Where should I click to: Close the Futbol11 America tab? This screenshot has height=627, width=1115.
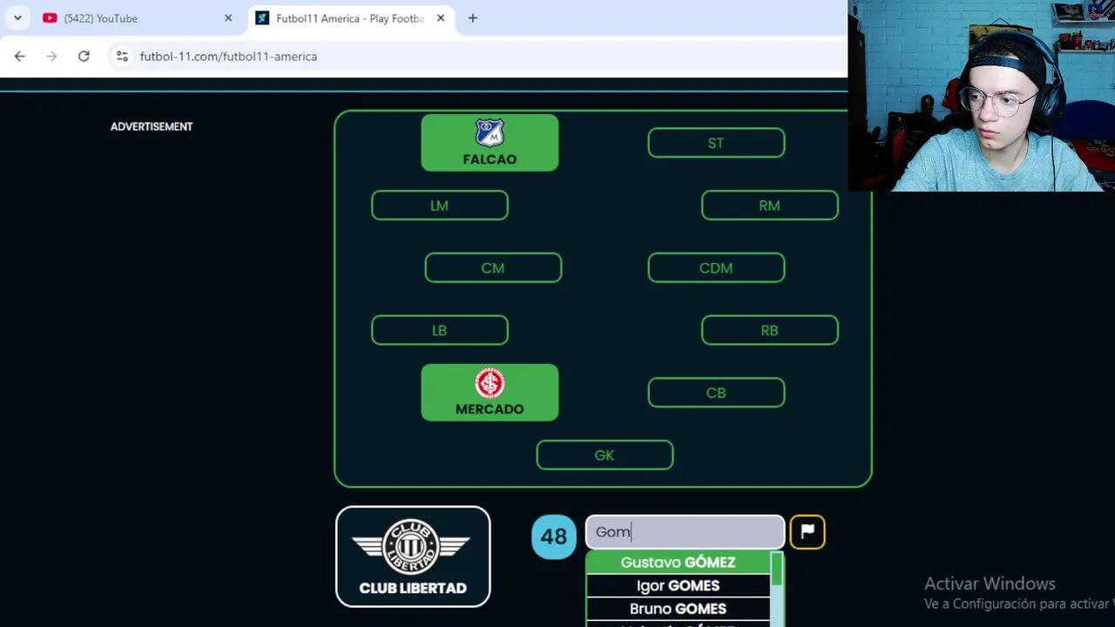pyautogui.click(x=441, y=18)
